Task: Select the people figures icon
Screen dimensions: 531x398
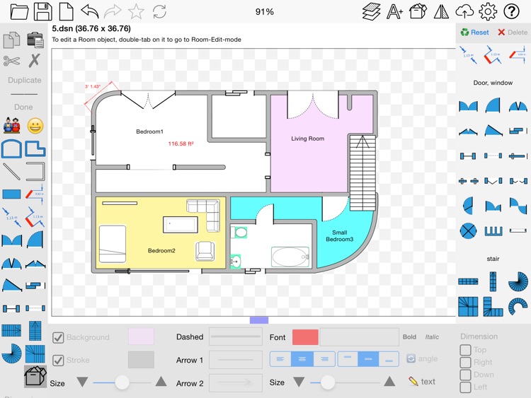Action: [12, 126]
